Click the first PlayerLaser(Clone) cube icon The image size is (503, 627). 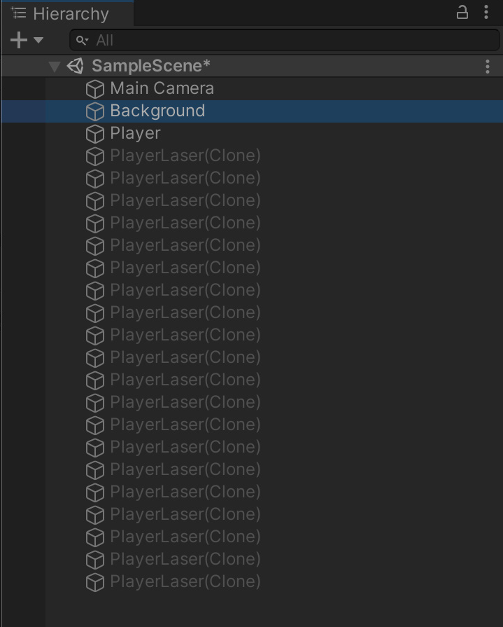tap(95, 156)
